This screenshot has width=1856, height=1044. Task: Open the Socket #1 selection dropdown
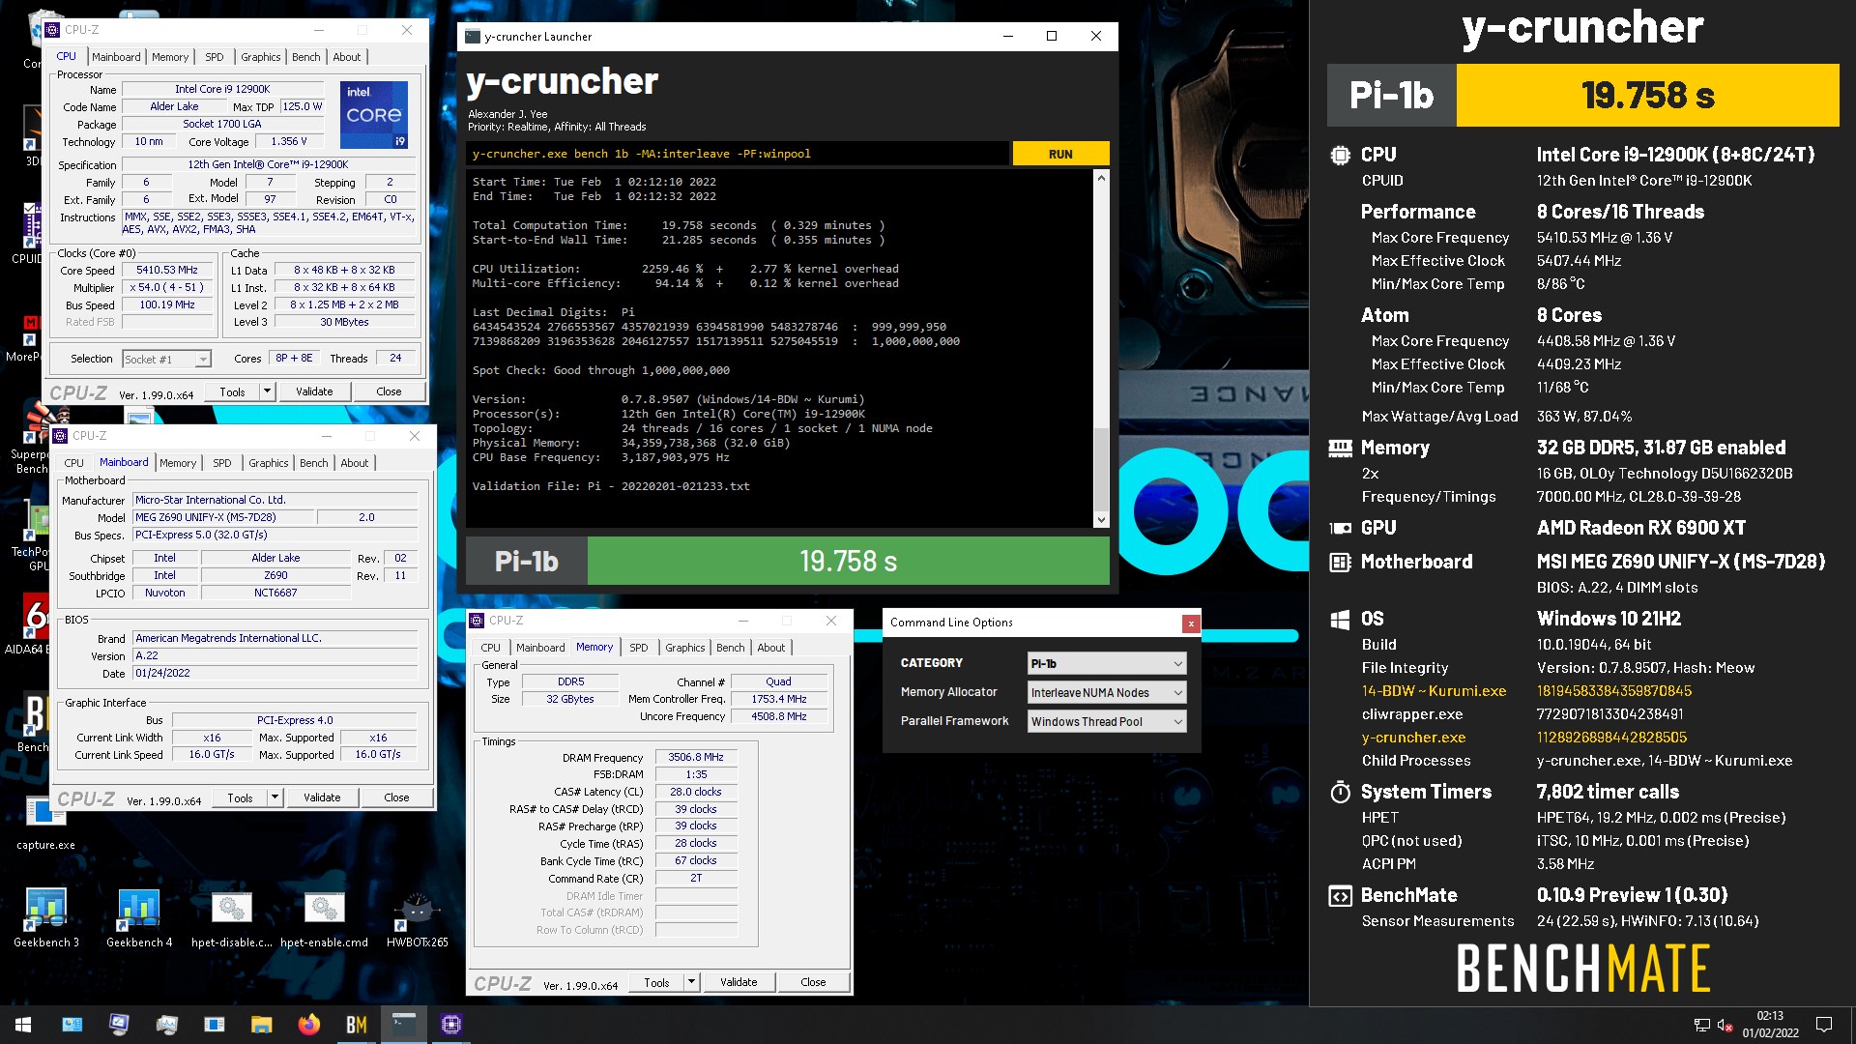[166, 359]
